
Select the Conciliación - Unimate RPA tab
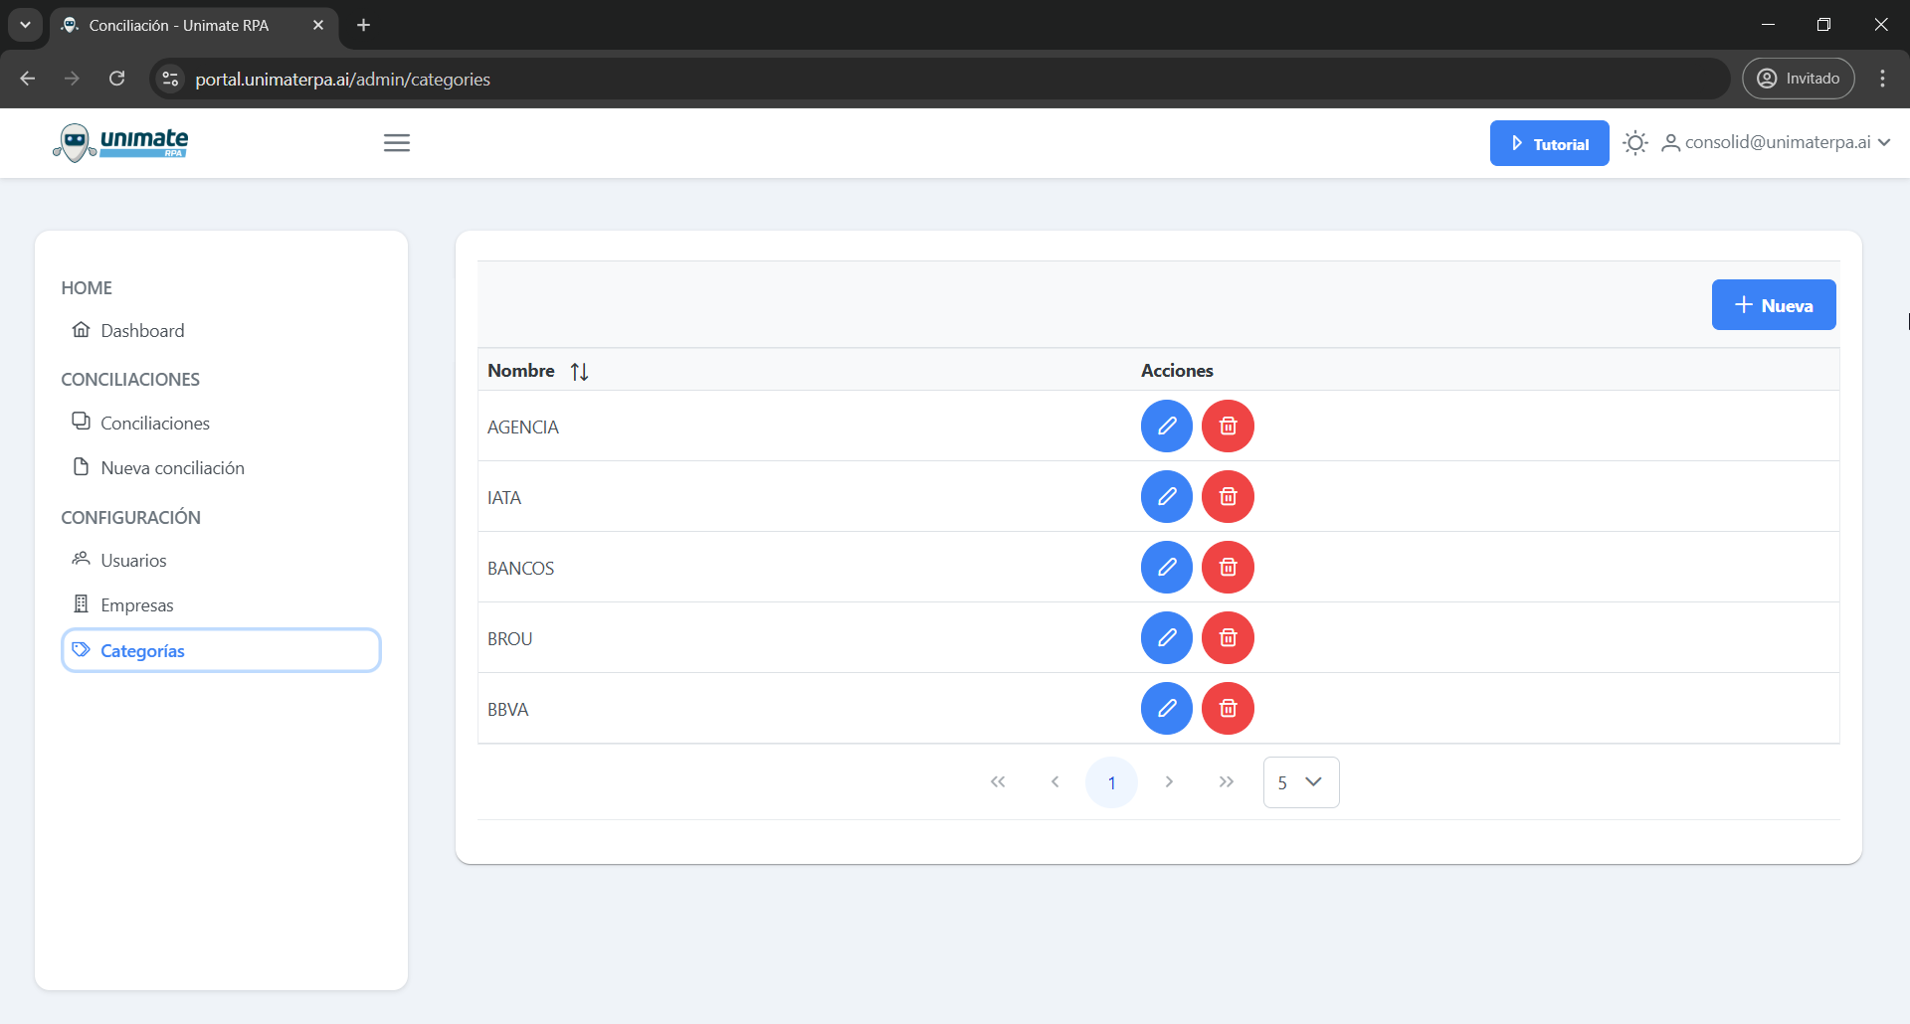click(194, 25)
